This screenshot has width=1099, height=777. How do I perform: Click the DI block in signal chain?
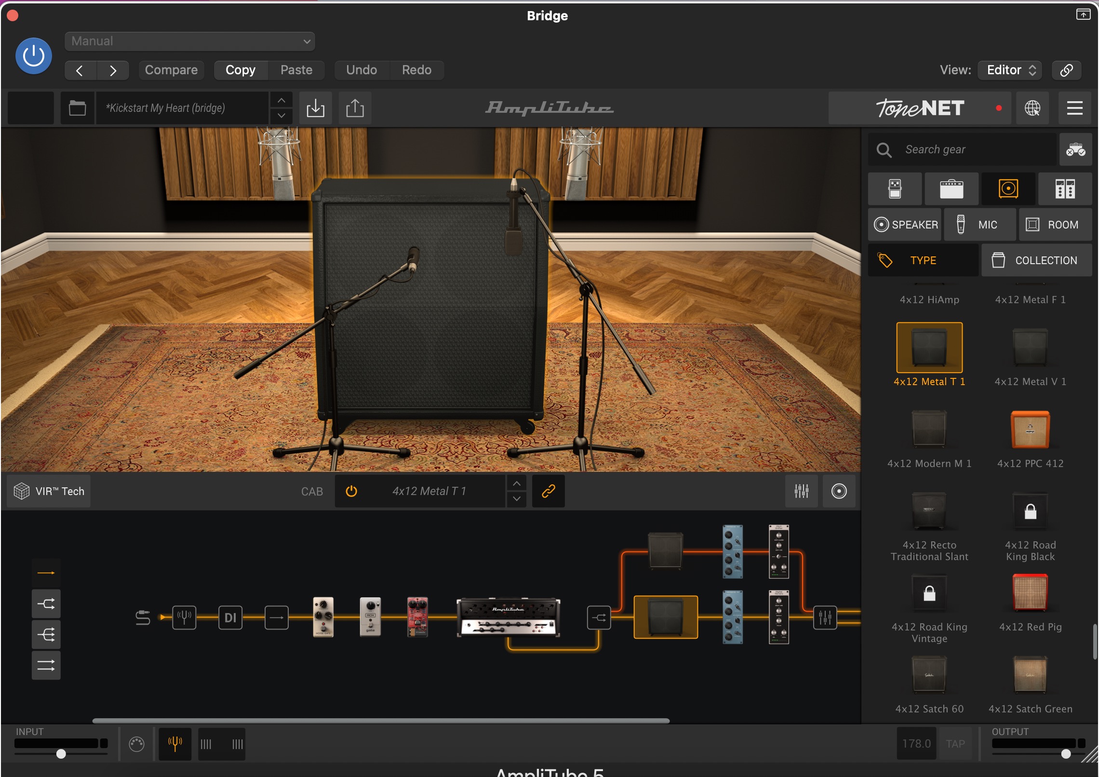[230, 617]
